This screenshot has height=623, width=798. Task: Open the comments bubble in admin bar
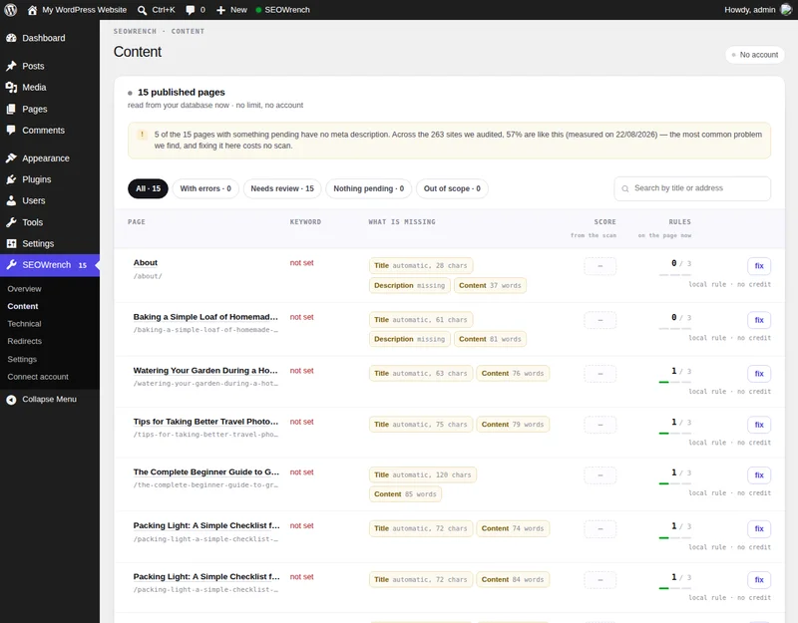click(191, 10)
